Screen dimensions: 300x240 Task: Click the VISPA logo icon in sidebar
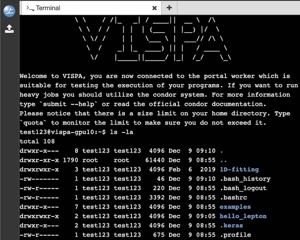[x=9, y=11]
